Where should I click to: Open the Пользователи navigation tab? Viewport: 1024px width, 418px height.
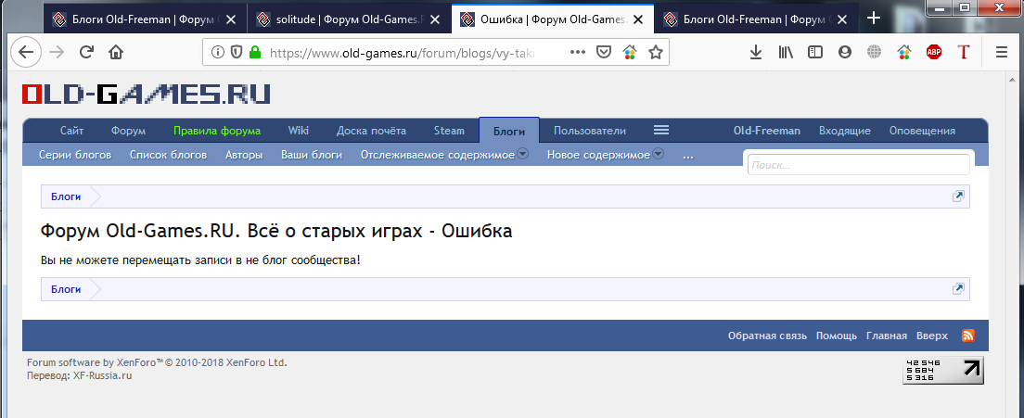[x=590, y=131]
